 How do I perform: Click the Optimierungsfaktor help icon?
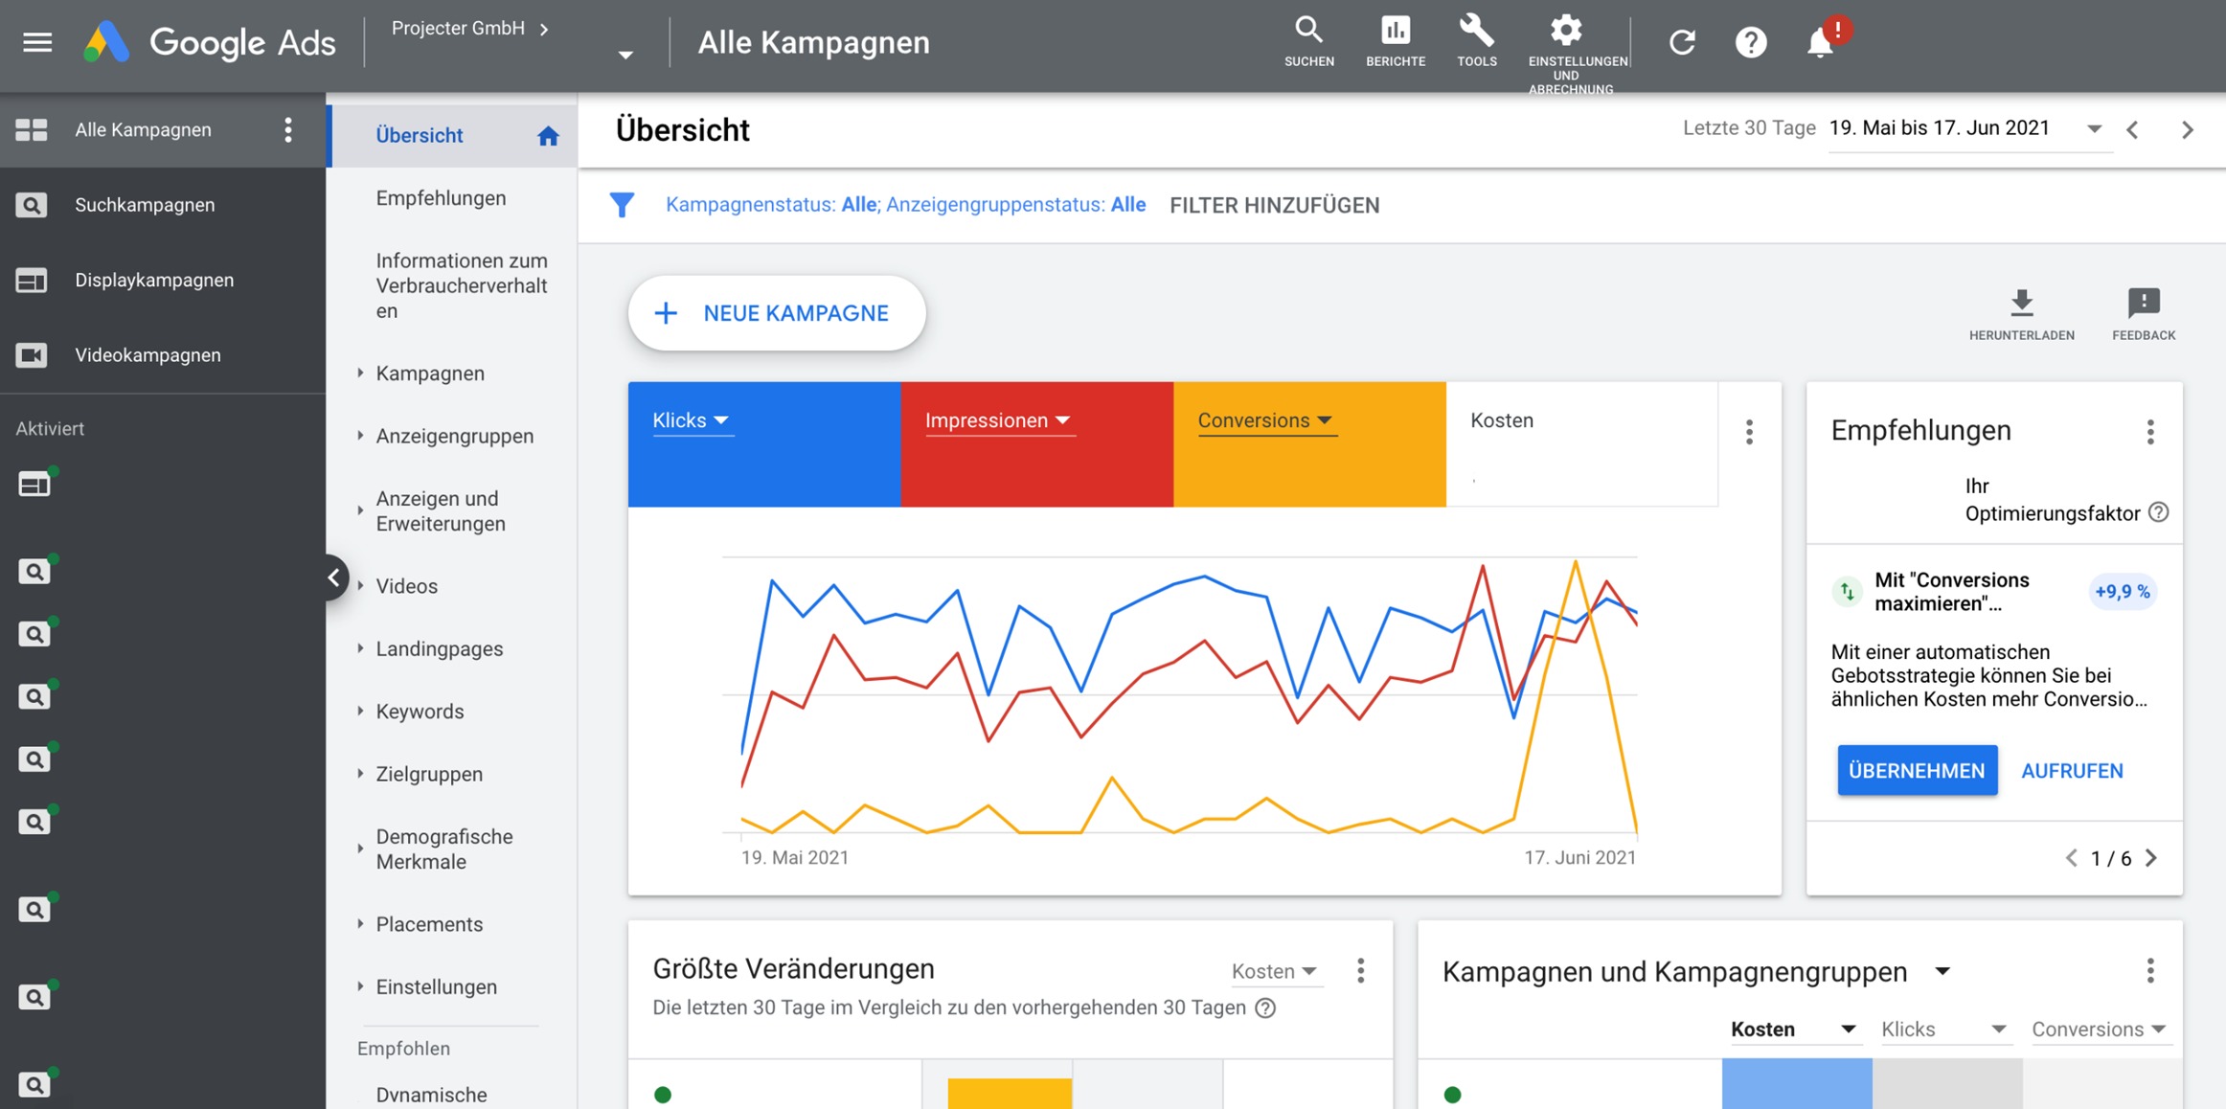[x=2158, y=512]
